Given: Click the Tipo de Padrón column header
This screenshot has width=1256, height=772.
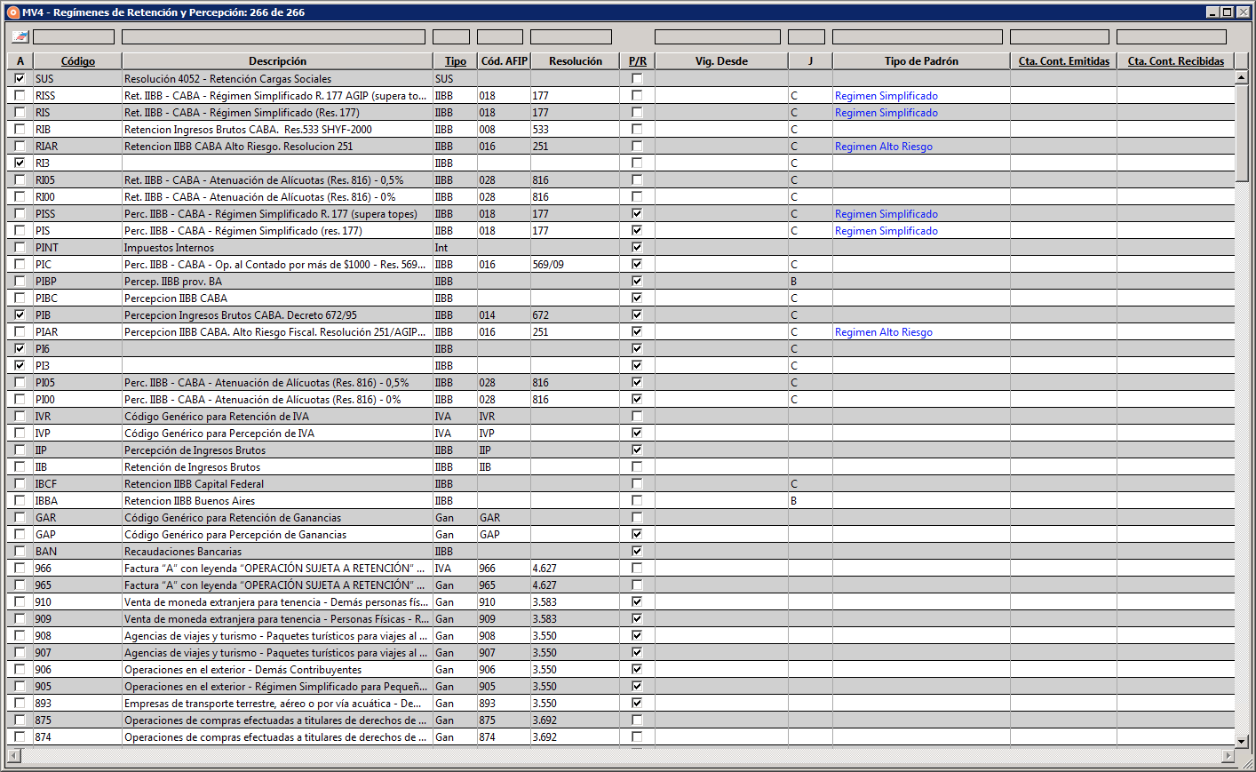Looking at the screenshot, I should (921, 61).
